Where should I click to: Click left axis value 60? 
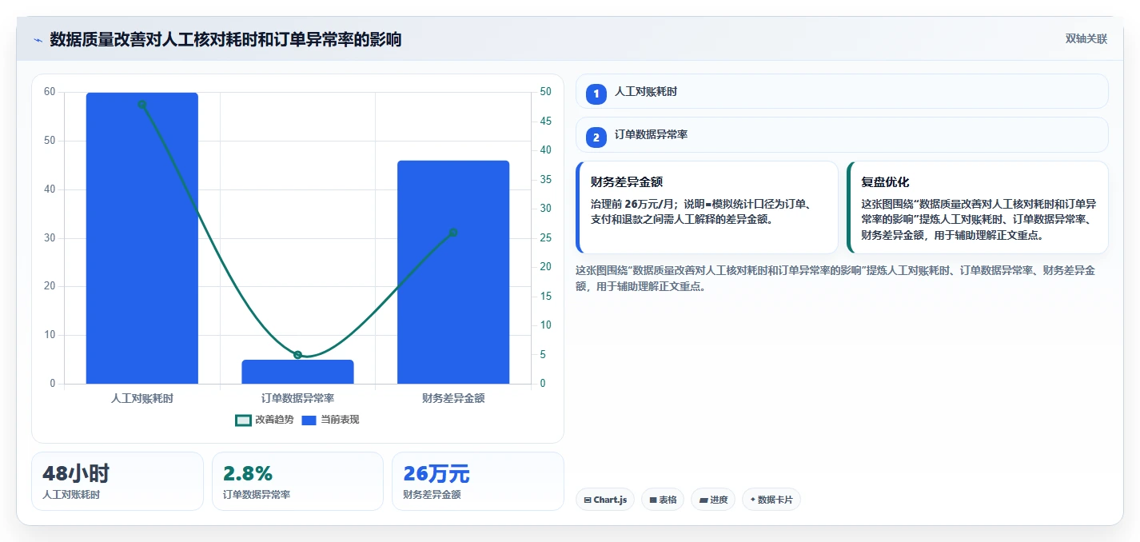(50, 92)
